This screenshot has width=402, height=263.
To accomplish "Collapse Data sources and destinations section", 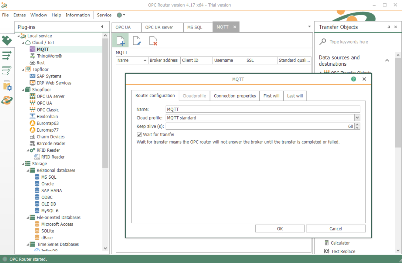I will click(x=387, y=61).
